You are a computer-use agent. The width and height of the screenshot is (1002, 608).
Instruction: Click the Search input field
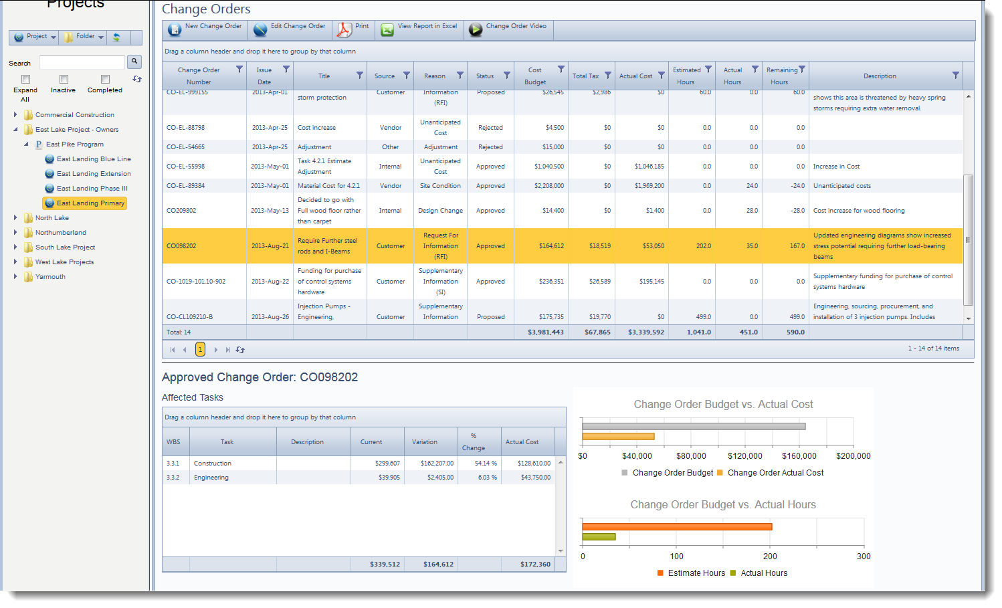point(82,62)
